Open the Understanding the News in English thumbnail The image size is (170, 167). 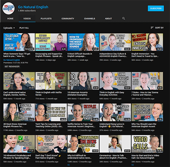coord(83,144)
